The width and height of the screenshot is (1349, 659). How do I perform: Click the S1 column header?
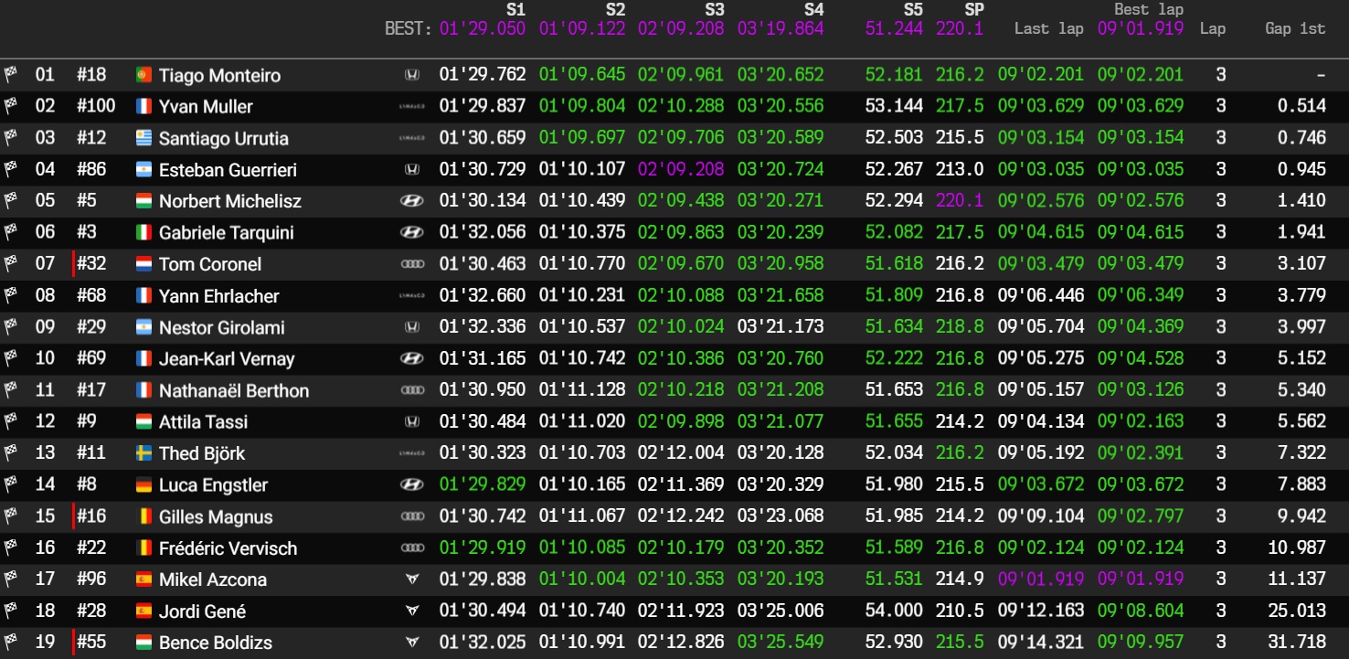[x=515, y=9]
